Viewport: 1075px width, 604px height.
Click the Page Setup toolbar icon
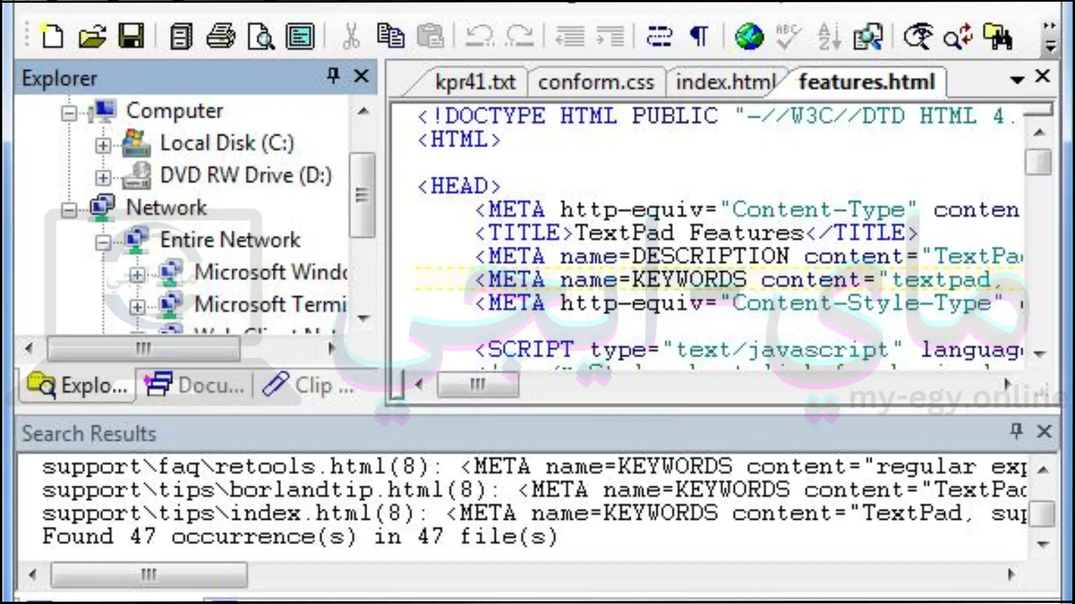tap(301, 37)
